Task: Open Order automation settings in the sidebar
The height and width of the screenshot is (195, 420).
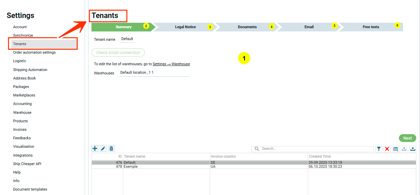Action: coord(34,52)
